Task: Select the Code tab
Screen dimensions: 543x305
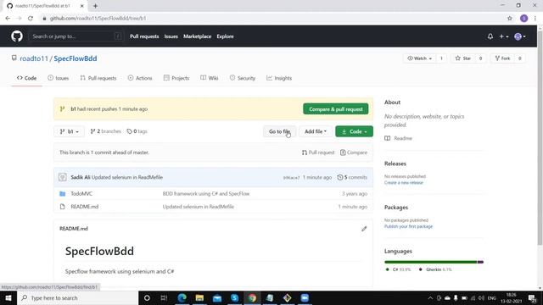Action: click(26, 78)
